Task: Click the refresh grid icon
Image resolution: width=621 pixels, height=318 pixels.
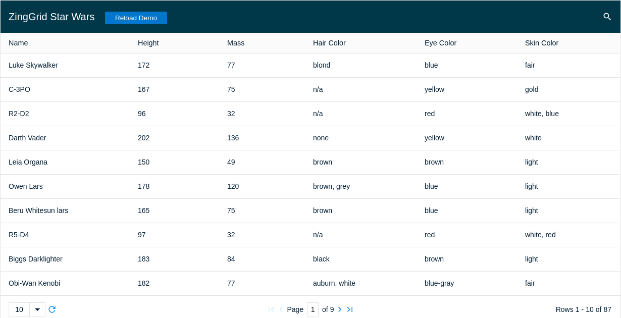Action: point(52,309)
